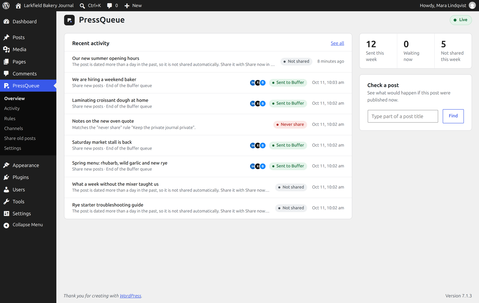Click the Posts pin icon
Viewport: 479px width, 303px height.
point(6,37)
